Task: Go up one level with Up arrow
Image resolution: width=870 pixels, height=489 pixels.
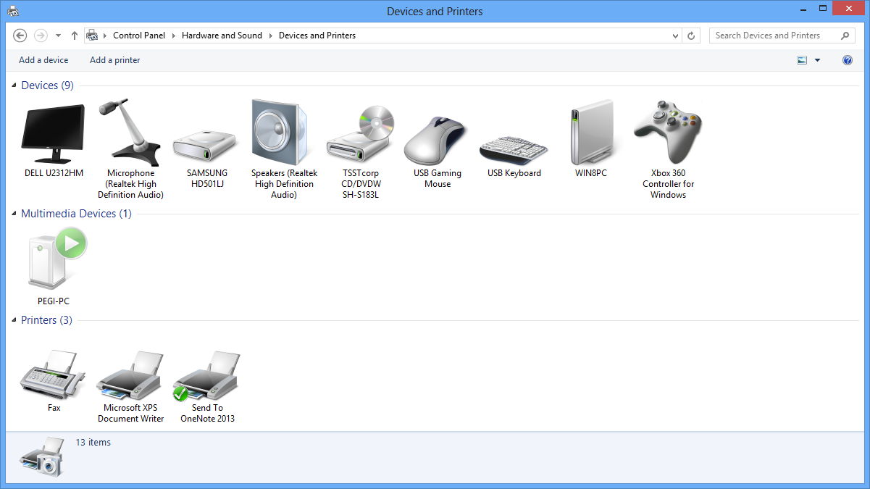Action: click(x=75, y=35)
